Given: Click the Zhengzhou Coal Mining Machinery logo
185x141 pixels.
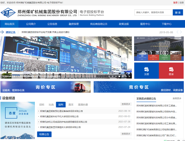Looking at the screenshot, I should 8,13.
